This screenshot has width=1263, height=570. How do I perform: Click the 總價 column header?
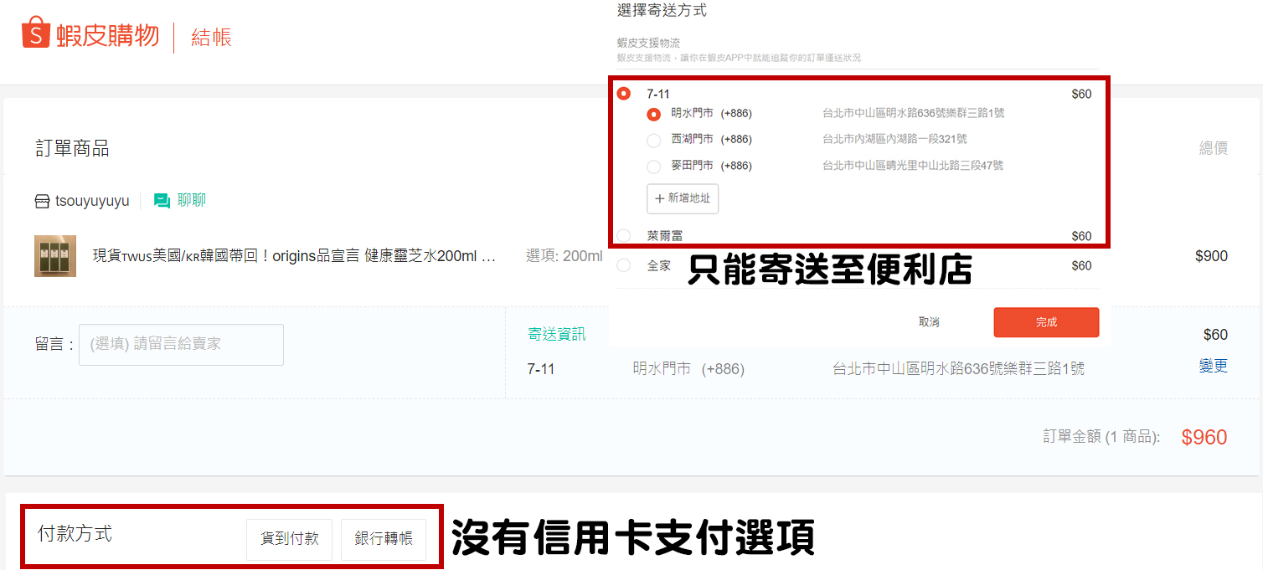[1214, 148]
